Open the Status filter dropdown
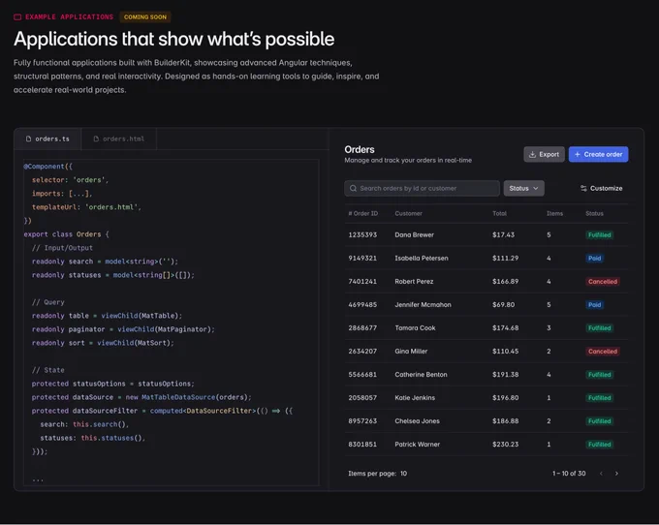 [523, 188]
